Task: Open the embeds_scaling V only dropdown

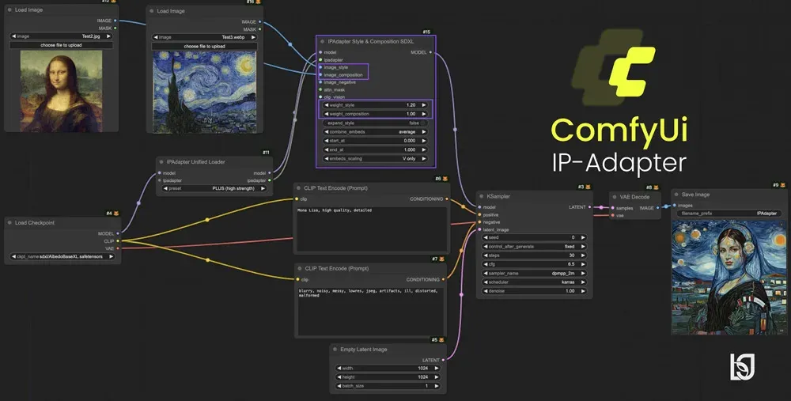Action: point(376,158)
